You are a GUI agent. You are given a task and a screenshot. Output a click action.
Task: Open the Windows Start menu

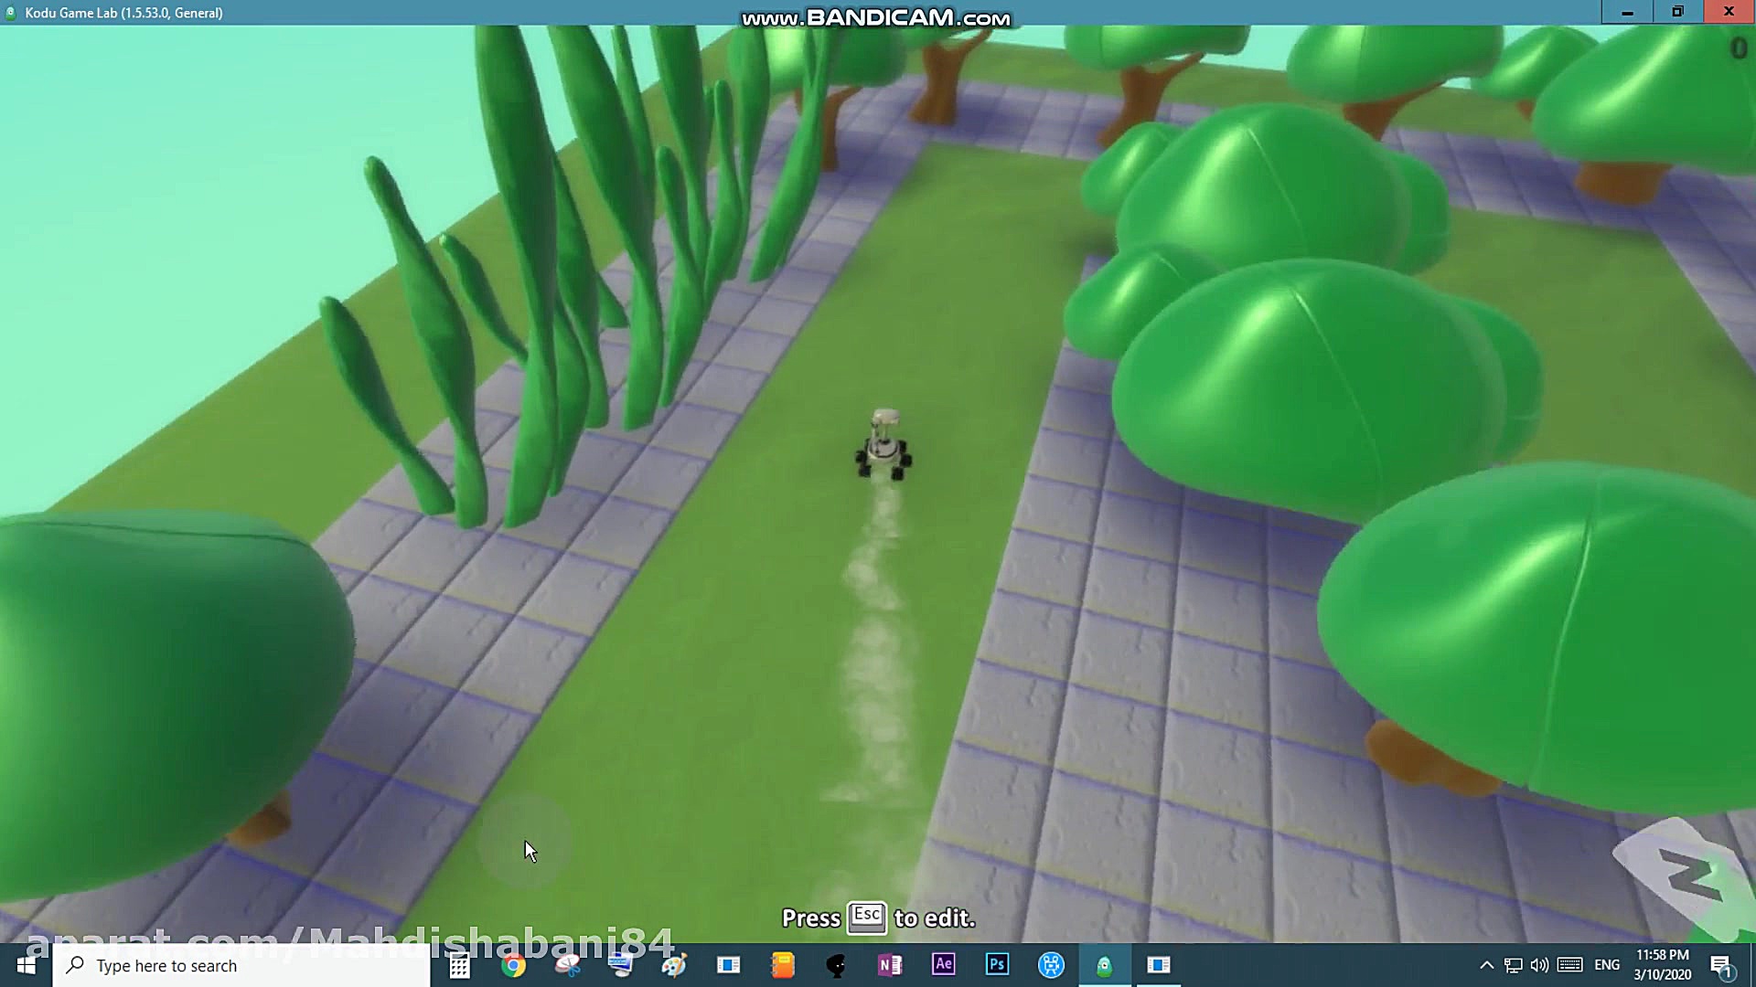26,965
